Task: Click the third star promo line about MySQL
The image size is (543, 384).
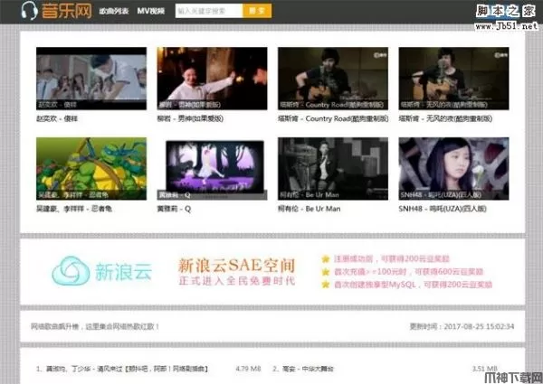Action: click(414, 285)
